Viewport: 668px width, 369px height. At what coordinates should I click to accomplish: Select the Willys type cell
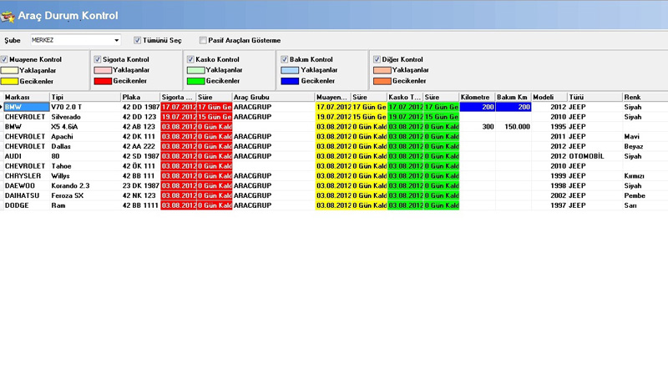pos(85,175)
